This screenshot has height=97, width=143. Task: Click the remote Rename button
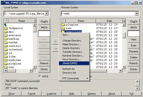(x=134, y=51)
